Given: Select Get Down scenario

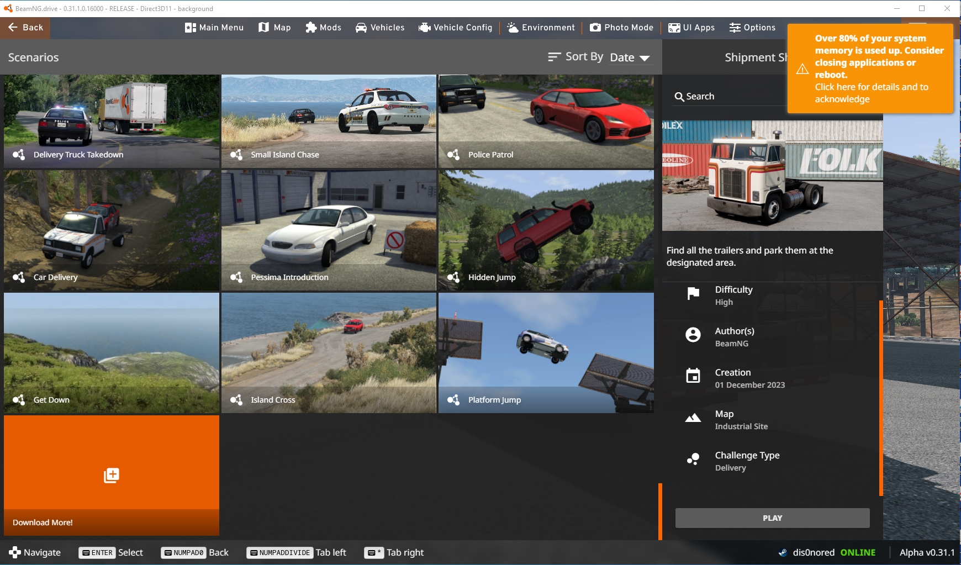Looking at the screenshot, I should tap(112, 353).
